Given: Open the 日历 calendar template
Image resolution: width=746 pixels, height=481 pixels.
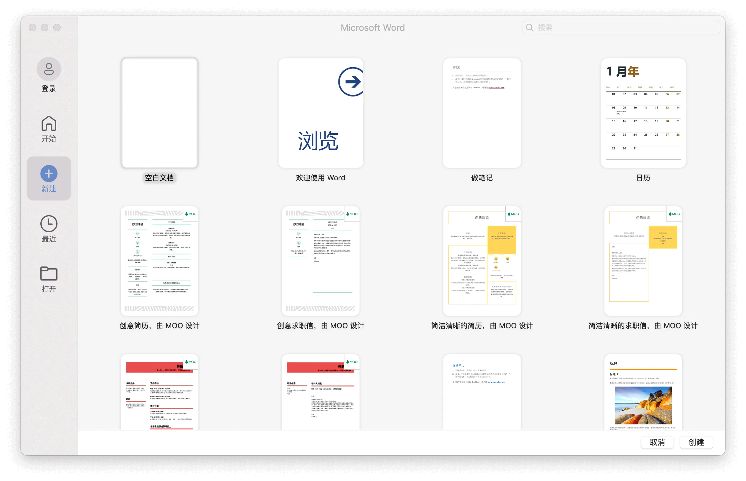Looking at the screenshot, I should click(x=642, y=112).
